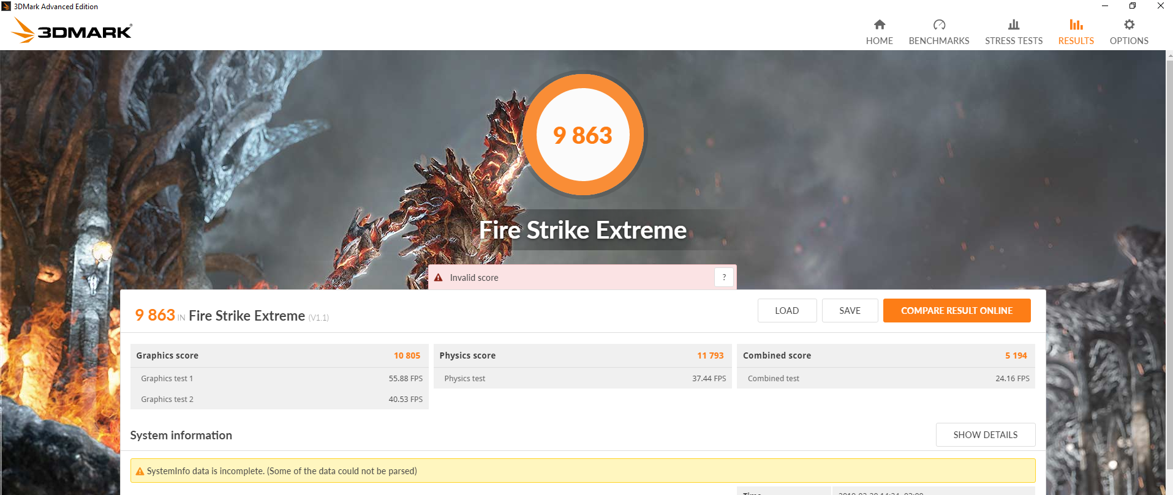
Task: Click the 3DMark logo
Action: pos(72,30)
